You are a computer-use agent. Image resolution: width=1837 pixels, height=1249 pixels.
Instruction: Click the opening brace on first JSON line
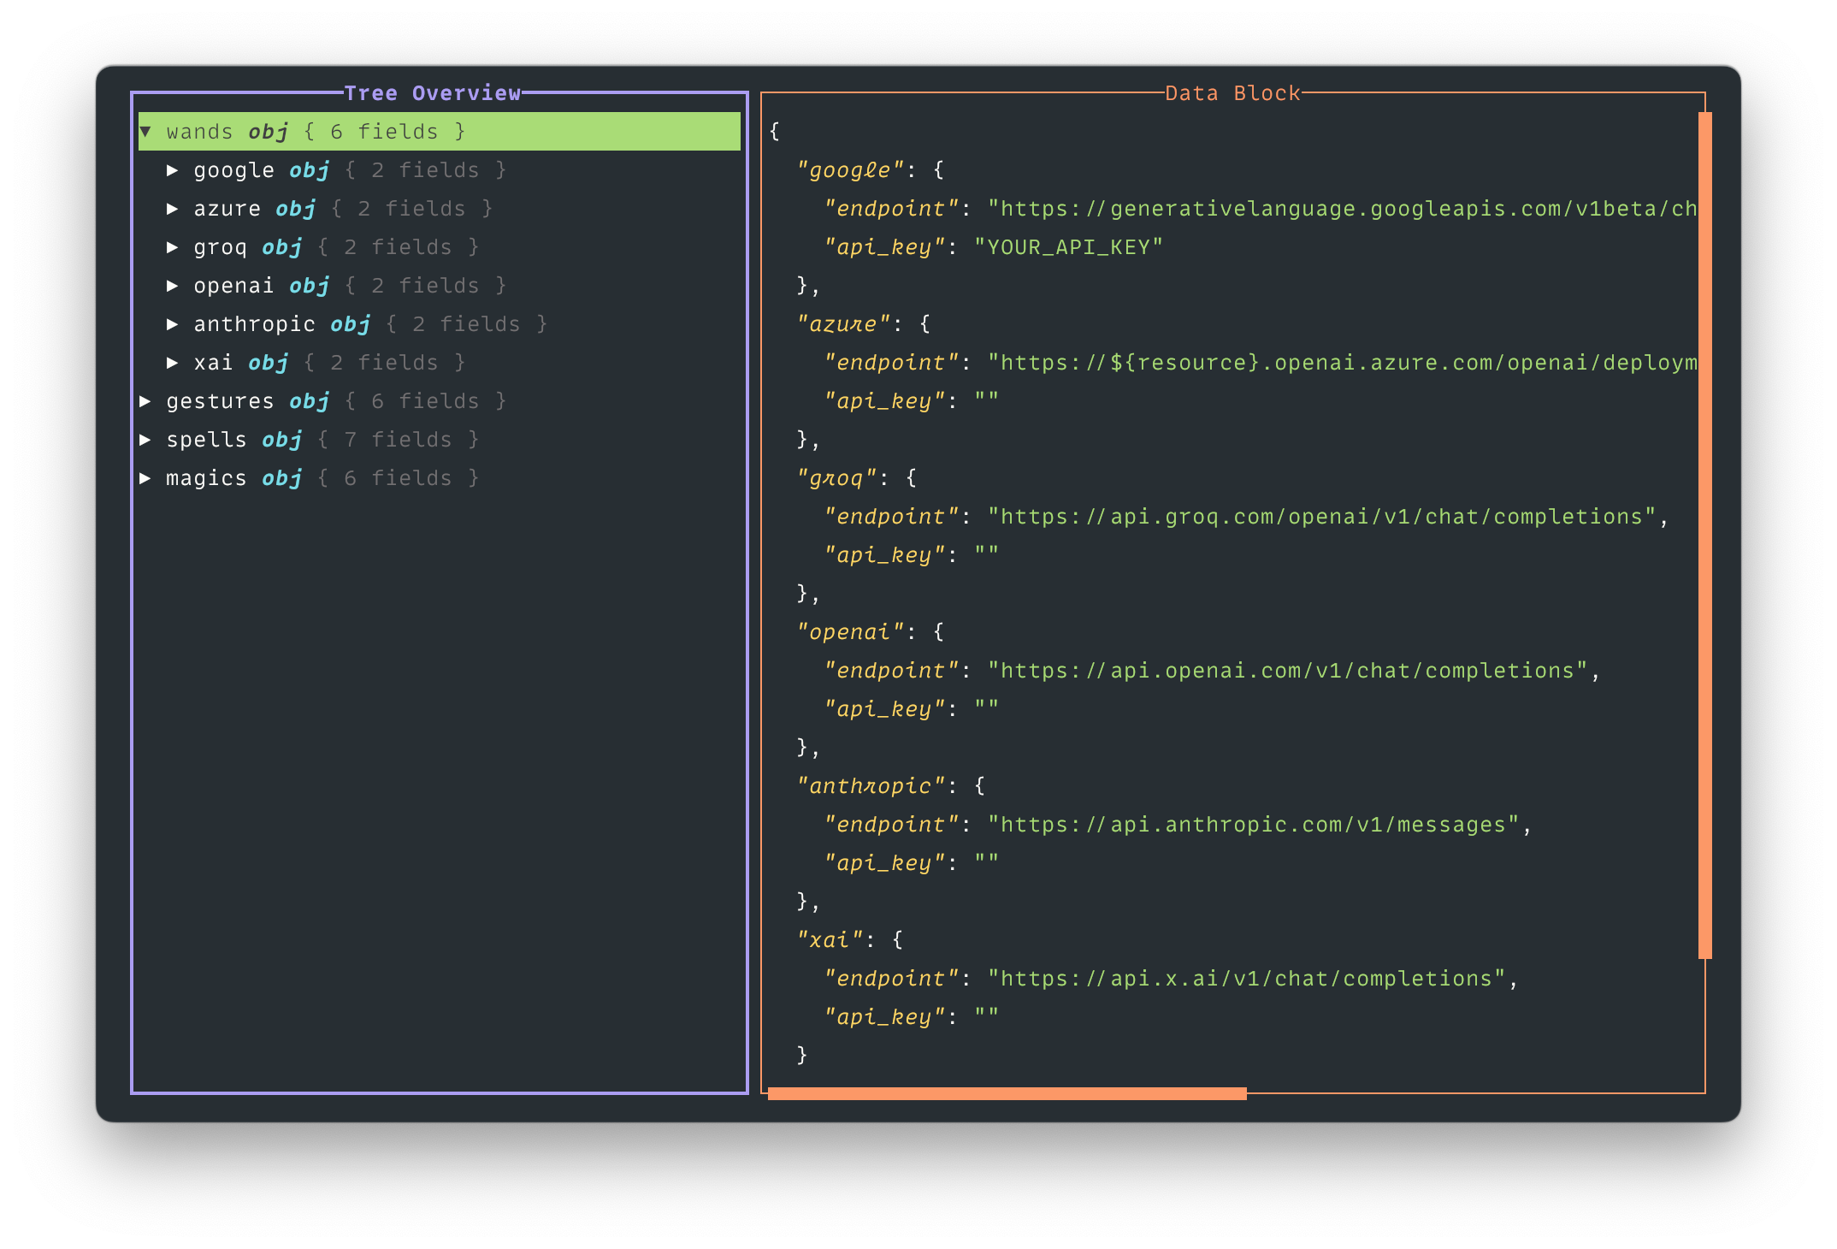(775, 132)
